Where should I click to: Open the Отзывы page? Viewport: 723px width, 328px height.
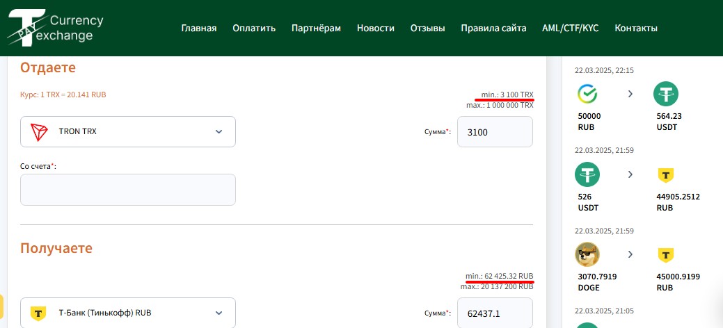428,28
